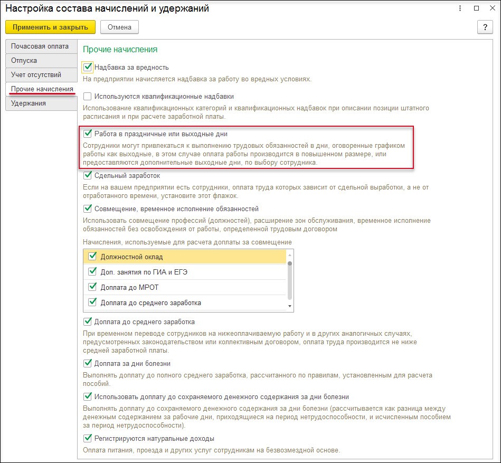Click the Отмена button
Image resolution: width=501 pixels, height=463 pixels.
pyautogui.click(x=119, y=27)
